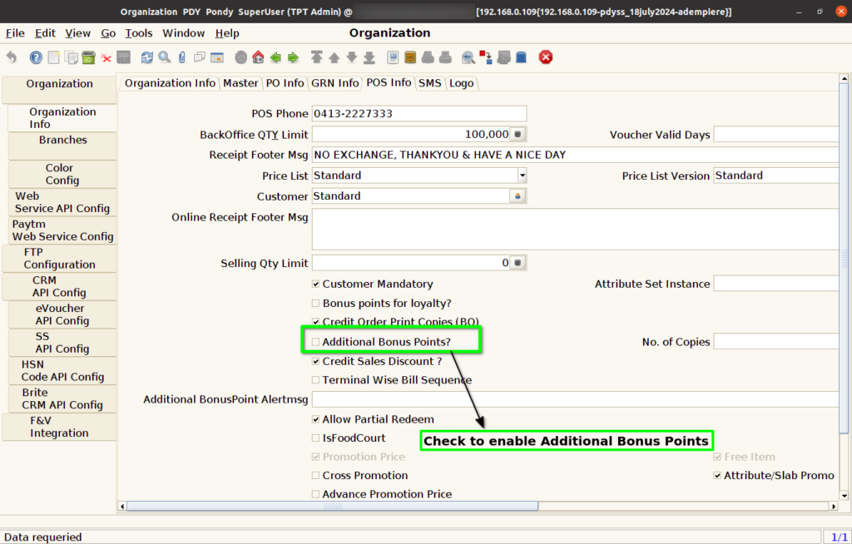Go to next record down-arrow icon
852x544 pixels.
point(352,57)
